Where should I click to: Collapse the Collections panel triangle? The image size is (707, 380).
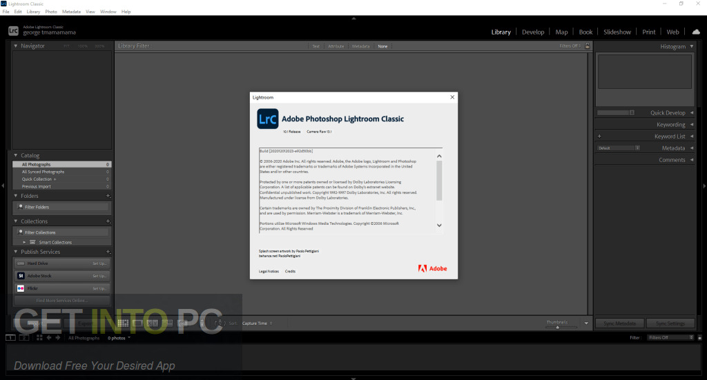[x=16, y=221]
